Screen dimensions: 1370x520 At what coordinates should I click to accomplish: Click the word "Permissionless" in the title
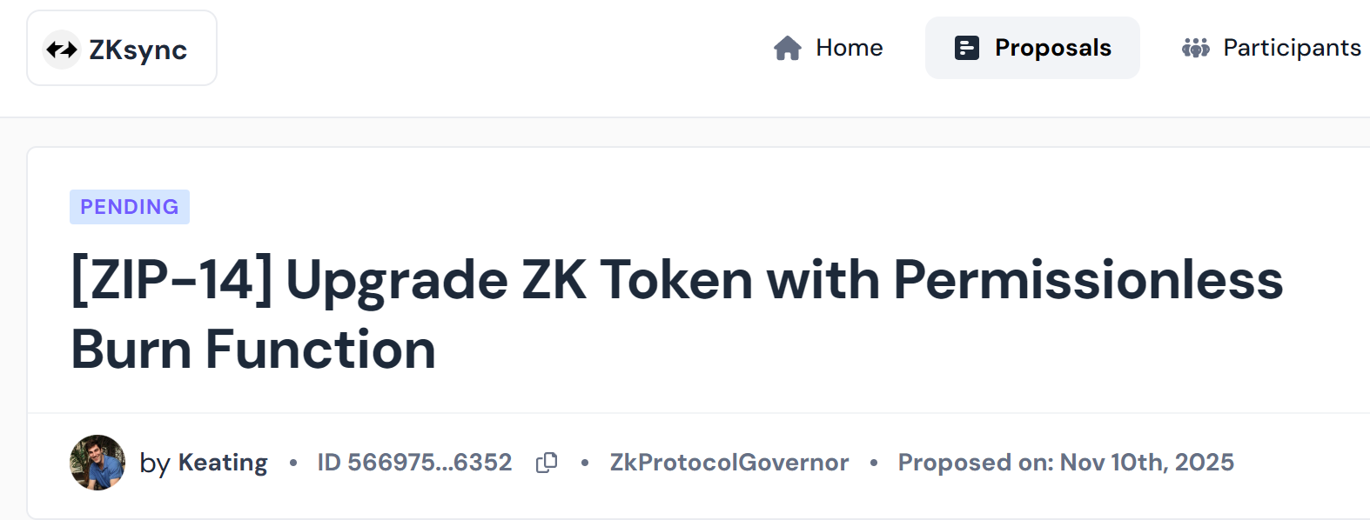point(1088,281)
